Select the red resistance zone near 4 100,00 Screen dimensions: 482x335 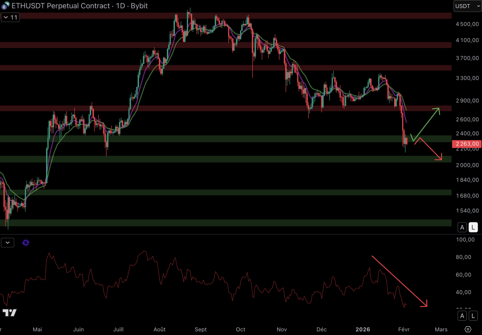coord(218,45)
